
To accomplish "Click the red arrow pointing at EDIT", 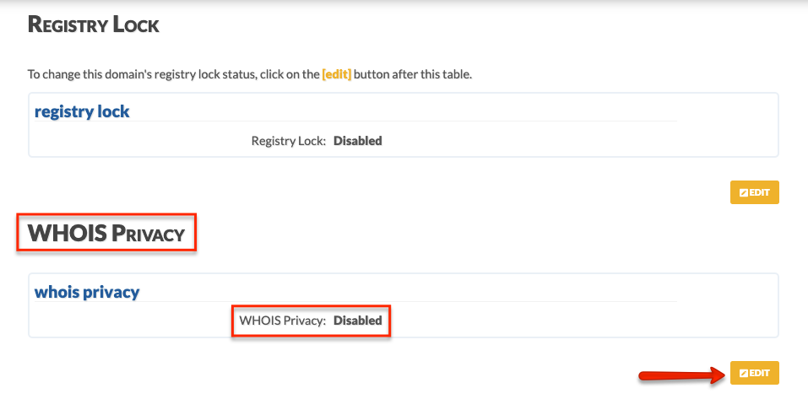I will point(681,375).
